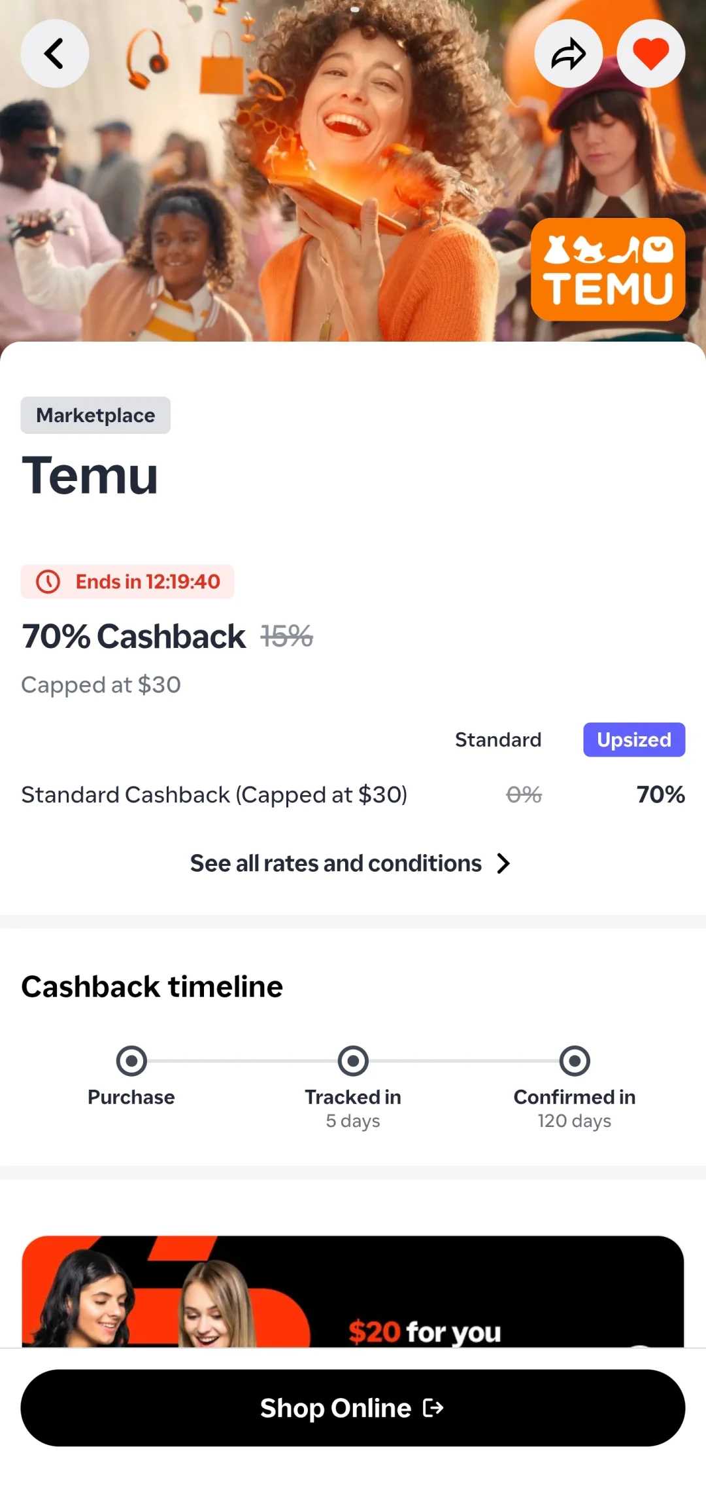The image size is (706, 1502).
Task: Tap the Marketplace category tag
Action: (x=95, y=415)
